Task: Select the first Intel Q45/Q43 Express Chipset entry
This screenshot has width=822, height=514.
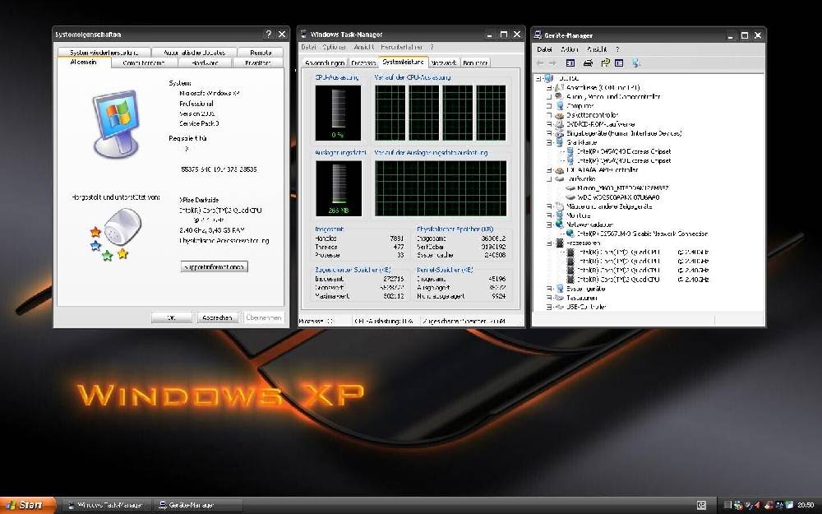Action: click(624, 151)
